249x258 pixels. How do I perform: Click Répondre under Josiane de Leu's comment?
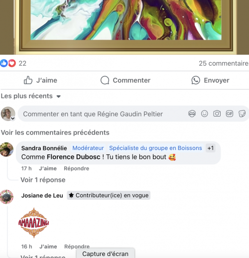pyautogui.click(x=77, y=247)
